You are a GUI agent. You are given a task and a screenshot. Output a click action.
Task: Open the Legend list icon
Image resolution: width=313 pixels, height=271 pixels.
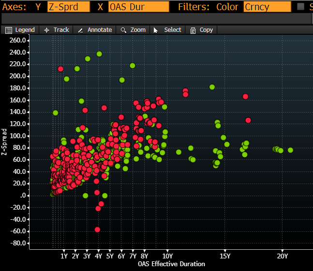click(9, 30)
